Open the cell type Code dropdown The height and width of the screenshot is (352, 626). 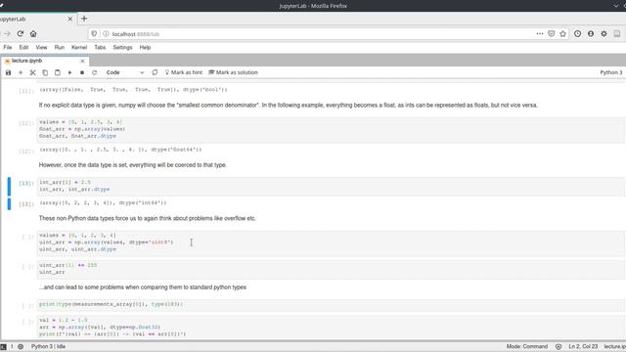pos(125,72)
